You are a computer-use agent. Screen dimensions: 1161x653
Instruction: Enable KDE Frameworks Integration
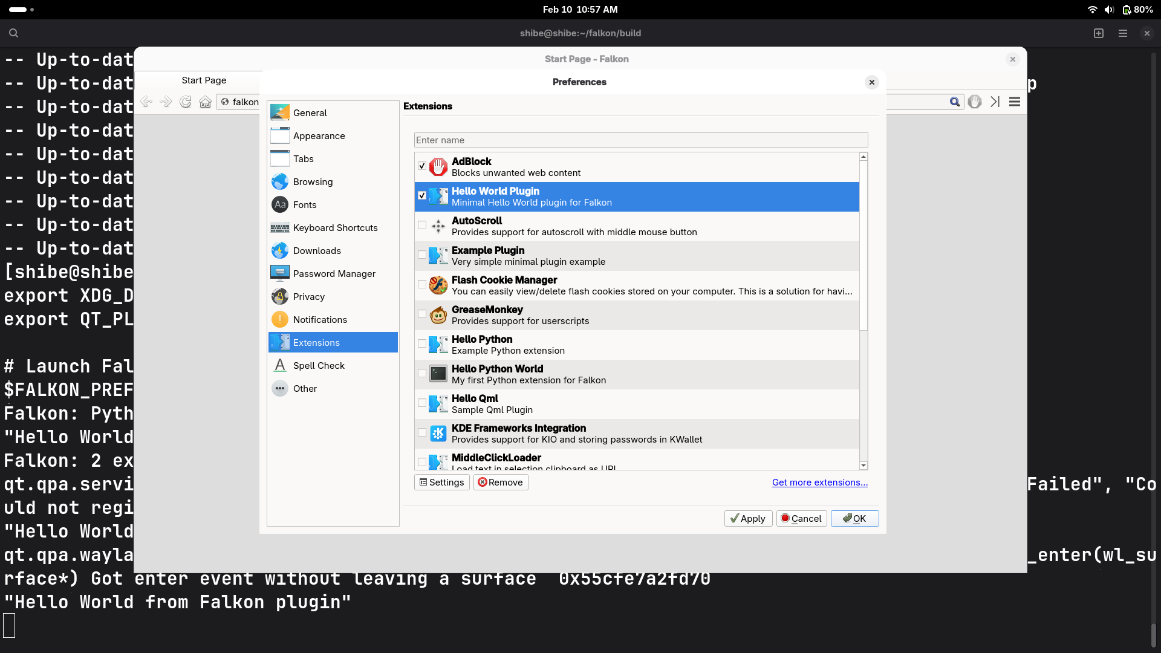pyautogui.click(x=421, y=433)
